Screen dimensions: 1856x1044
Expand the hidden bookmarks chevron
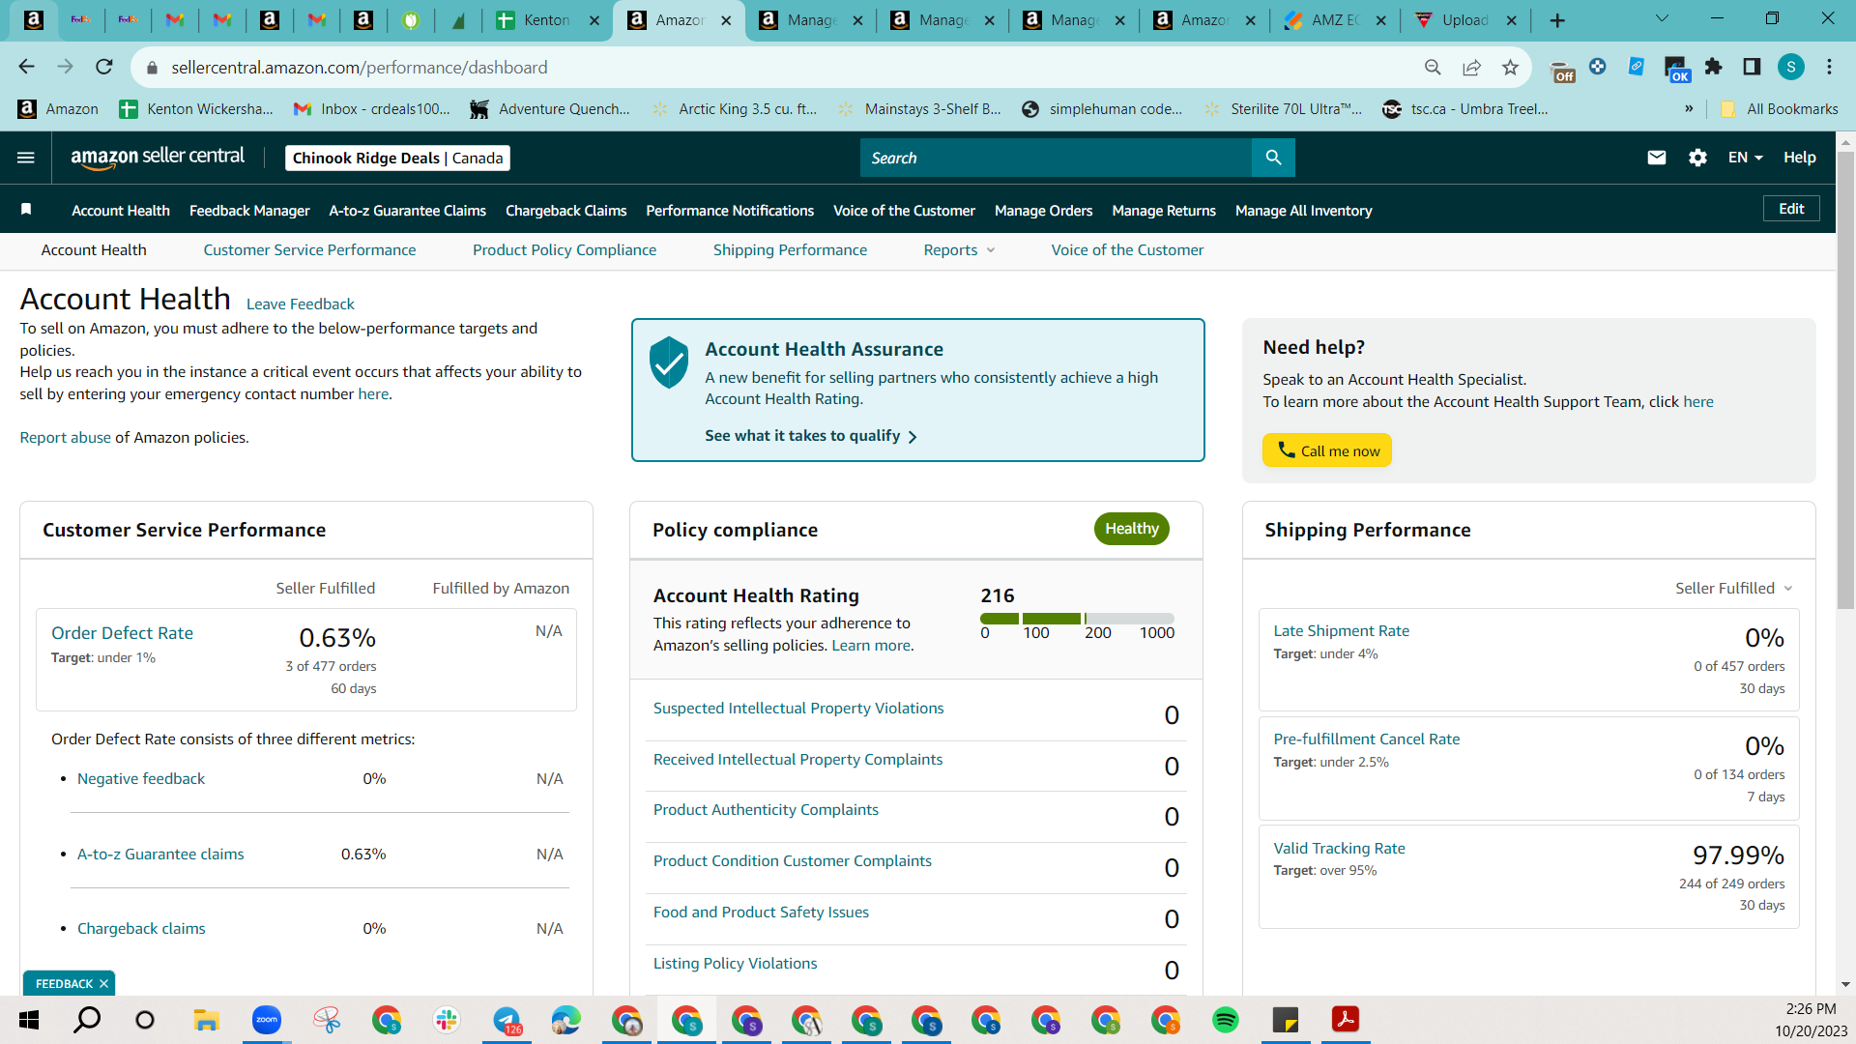tap(1689, 109)
